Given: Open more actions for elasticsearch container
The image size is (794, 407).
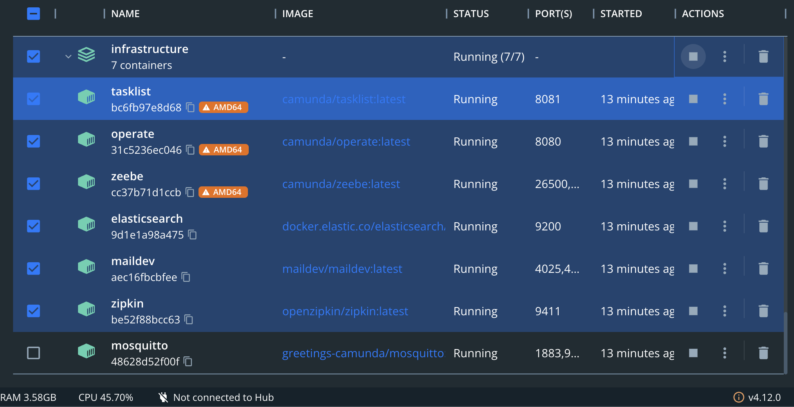Looking at the screenshot, I should pos(725,226).
